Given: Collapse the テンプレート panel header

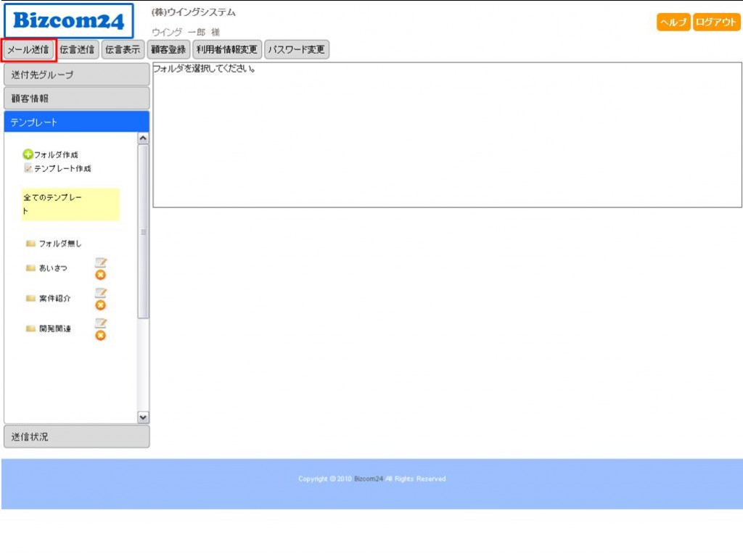Looking at the screenshot, I should point(76,122).
